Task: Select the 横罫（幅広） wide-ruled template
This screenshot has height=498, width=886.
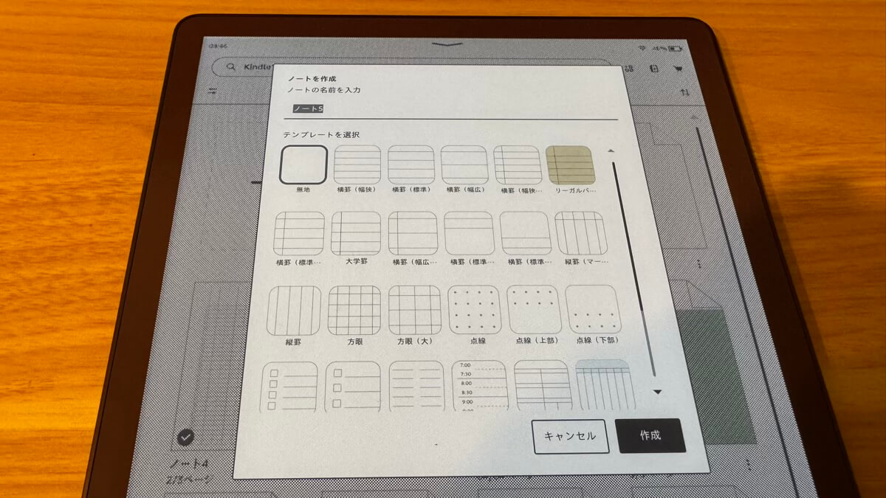Action: 464,164
